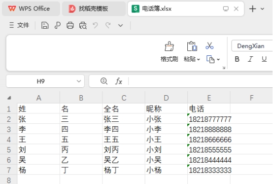
Task: Click cell with phone 18218666666
Action: 209,140
